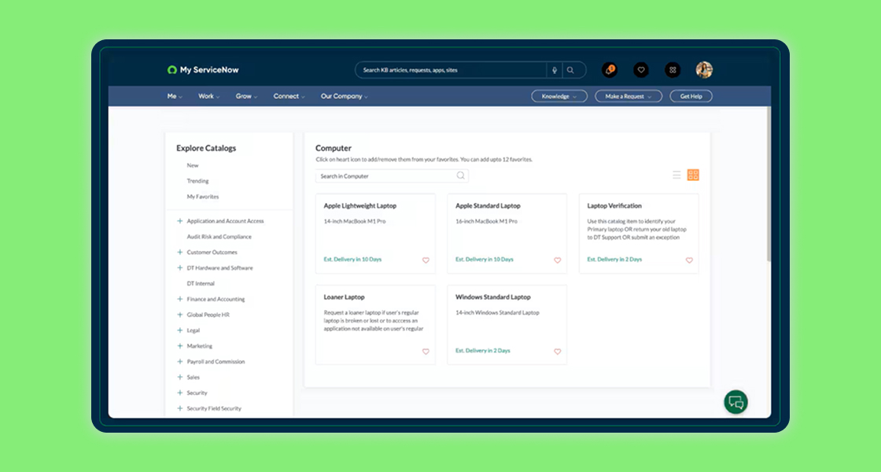Screen dimensions: 881x472
Task: Expand Security Field Security category
Action: click(180, 408)
